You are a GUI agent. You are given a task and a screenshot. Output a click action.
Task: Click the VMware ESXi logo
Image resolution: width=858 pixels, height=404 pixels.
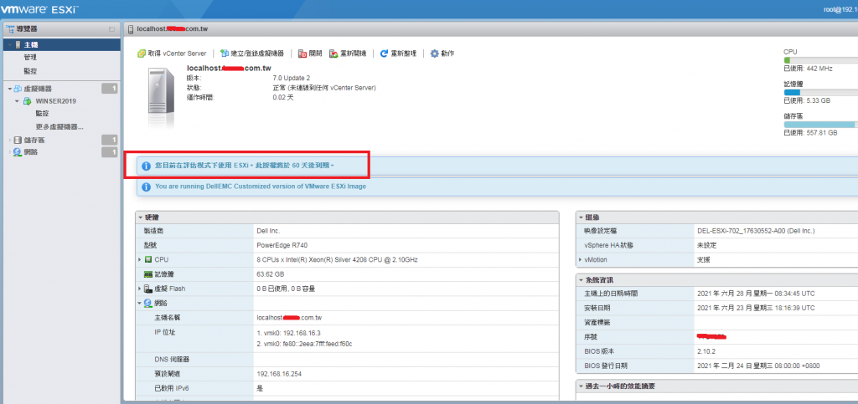[x=42, y=9]
